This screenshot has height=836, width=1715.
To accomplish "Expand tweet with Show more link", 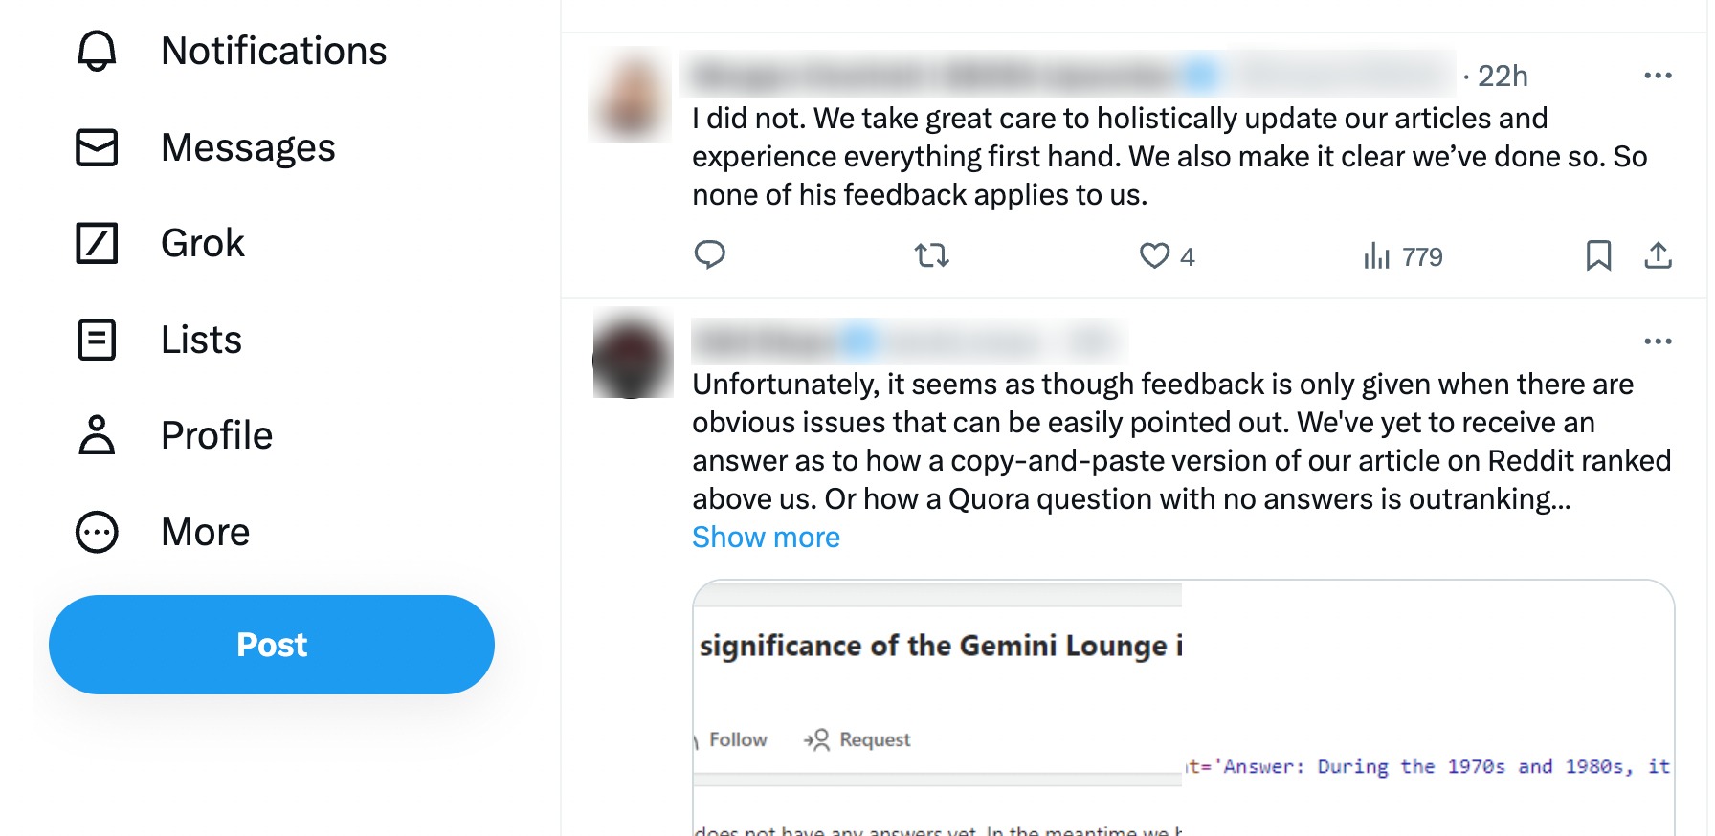I will 766,538.
